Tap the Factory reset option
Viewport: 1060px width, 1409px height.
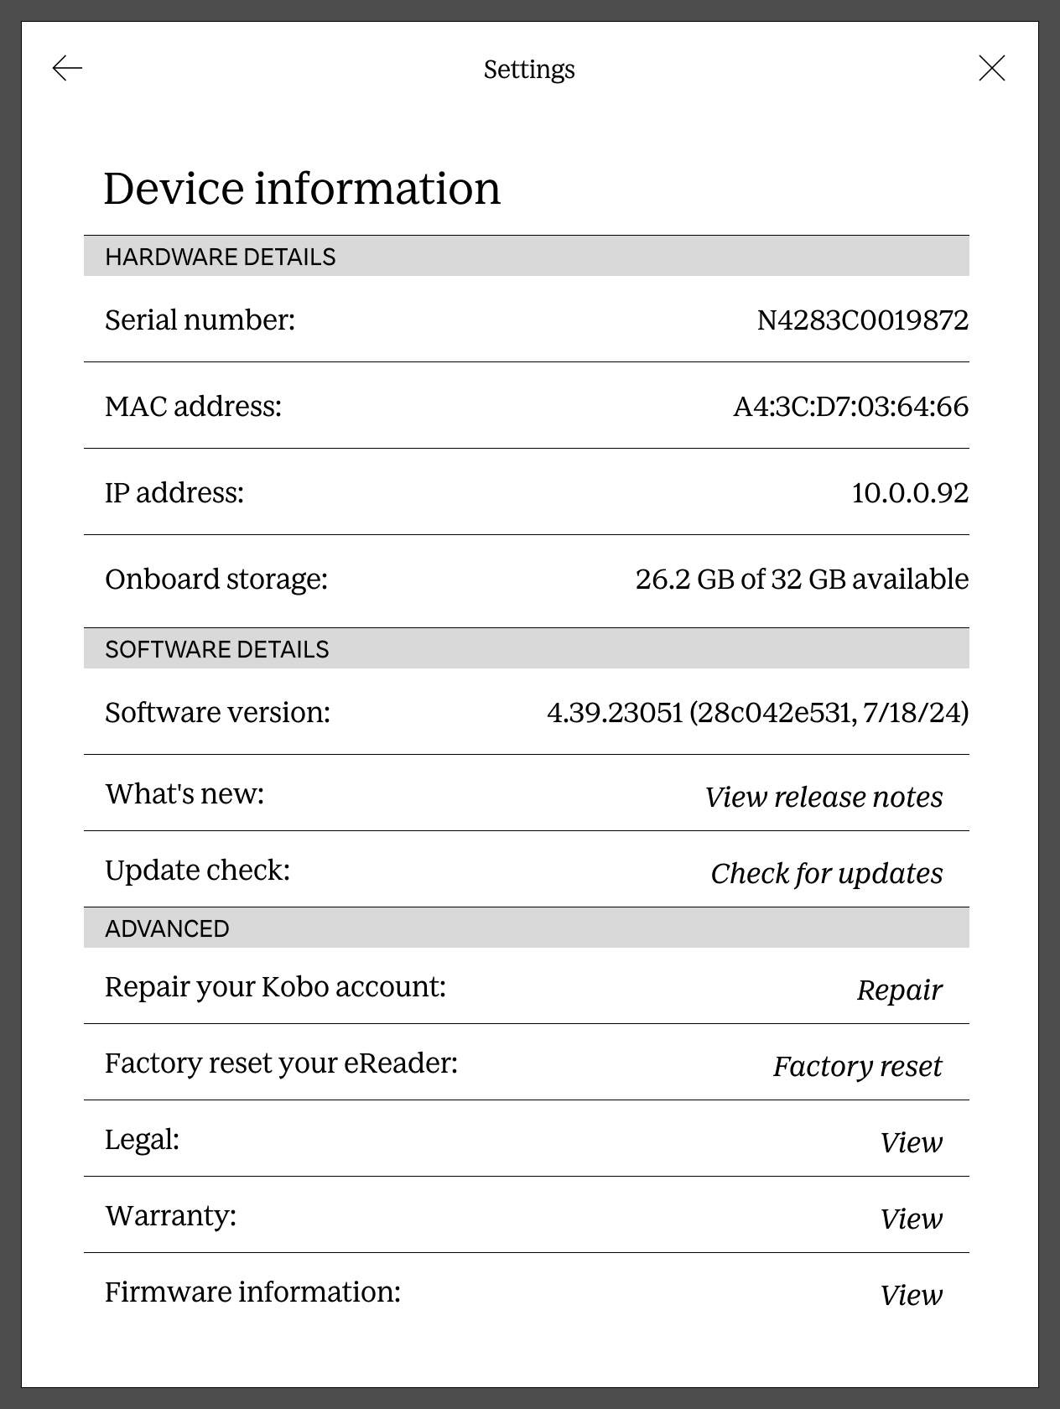pos(857,1066)
